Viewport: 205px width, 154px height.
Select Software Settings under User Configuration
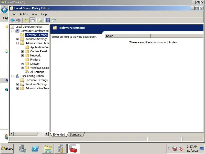pyautogui.click(x=36, y=80)
